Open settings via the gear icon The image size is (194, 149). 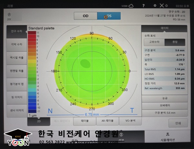[155, 6]
